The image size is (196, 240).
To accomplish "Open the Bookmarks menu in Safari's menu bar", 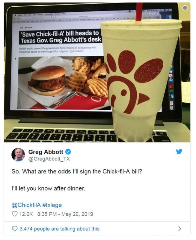I will click(49, 14).
